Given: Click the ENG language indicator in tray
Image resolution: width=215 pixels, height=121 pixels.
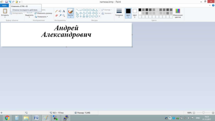Looking at the screenshot, I should point(198,118).
